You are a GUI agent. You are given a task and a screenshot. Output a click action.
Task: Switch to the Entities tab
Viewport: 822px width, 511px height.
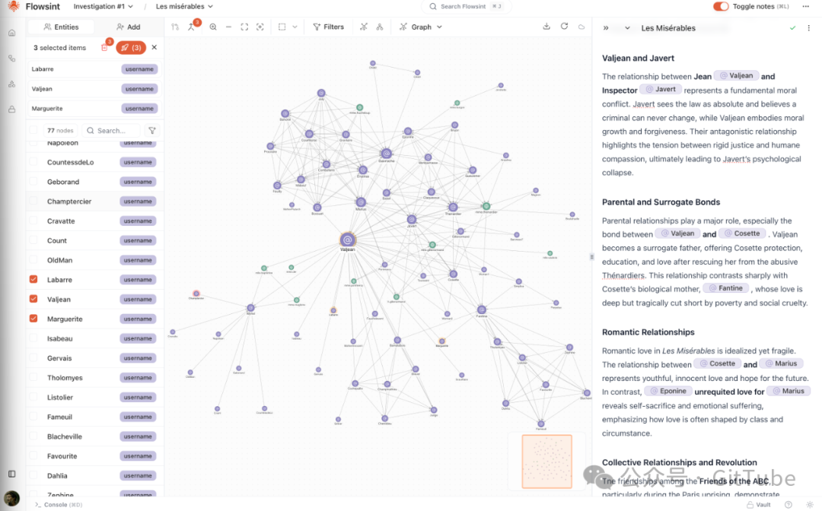[62, 27]
